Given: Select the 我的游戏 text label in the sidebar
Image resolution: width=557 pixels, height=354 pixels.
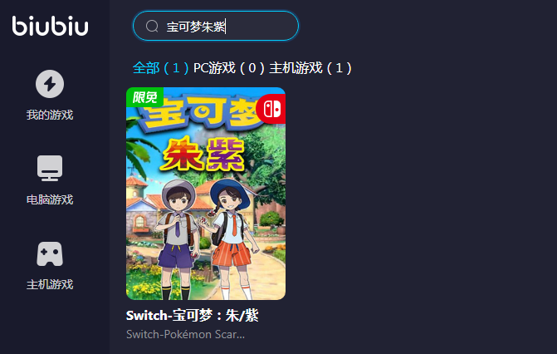Looking at the screenshot, I should click(x=50, y=115).
